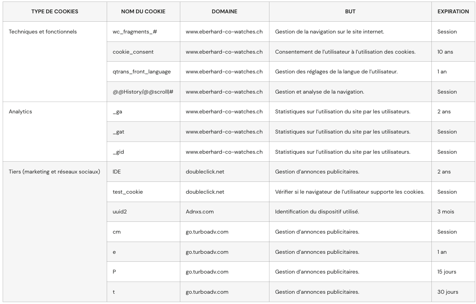This screenshot has width=476, height=304.
Task: Click the BUT column header
Action: point(350,11)
